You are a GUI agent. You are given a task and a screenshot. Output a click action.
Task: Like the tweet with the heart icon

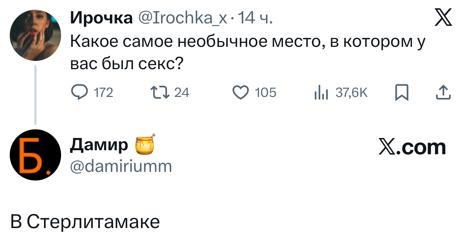pyautogui.click(x=240, y=93)
